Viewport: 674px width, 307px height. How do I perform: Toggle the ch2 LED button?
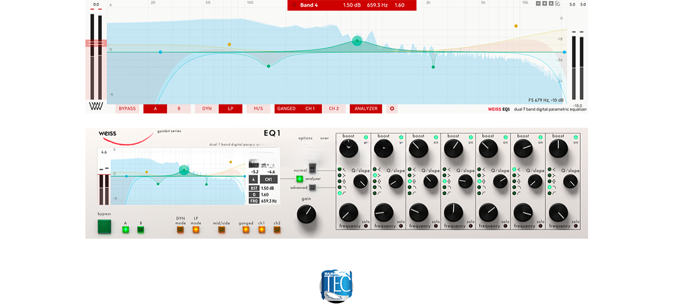tap(277, 229)
